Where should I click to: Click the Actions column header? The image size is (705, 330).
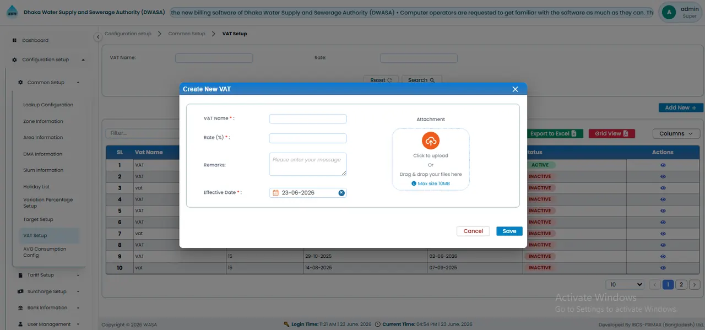coord(663,152)
